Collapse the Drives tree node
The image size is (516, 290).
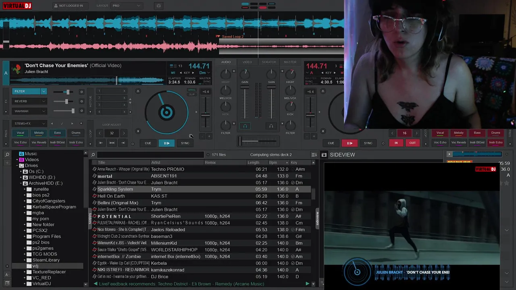point(17,166)
